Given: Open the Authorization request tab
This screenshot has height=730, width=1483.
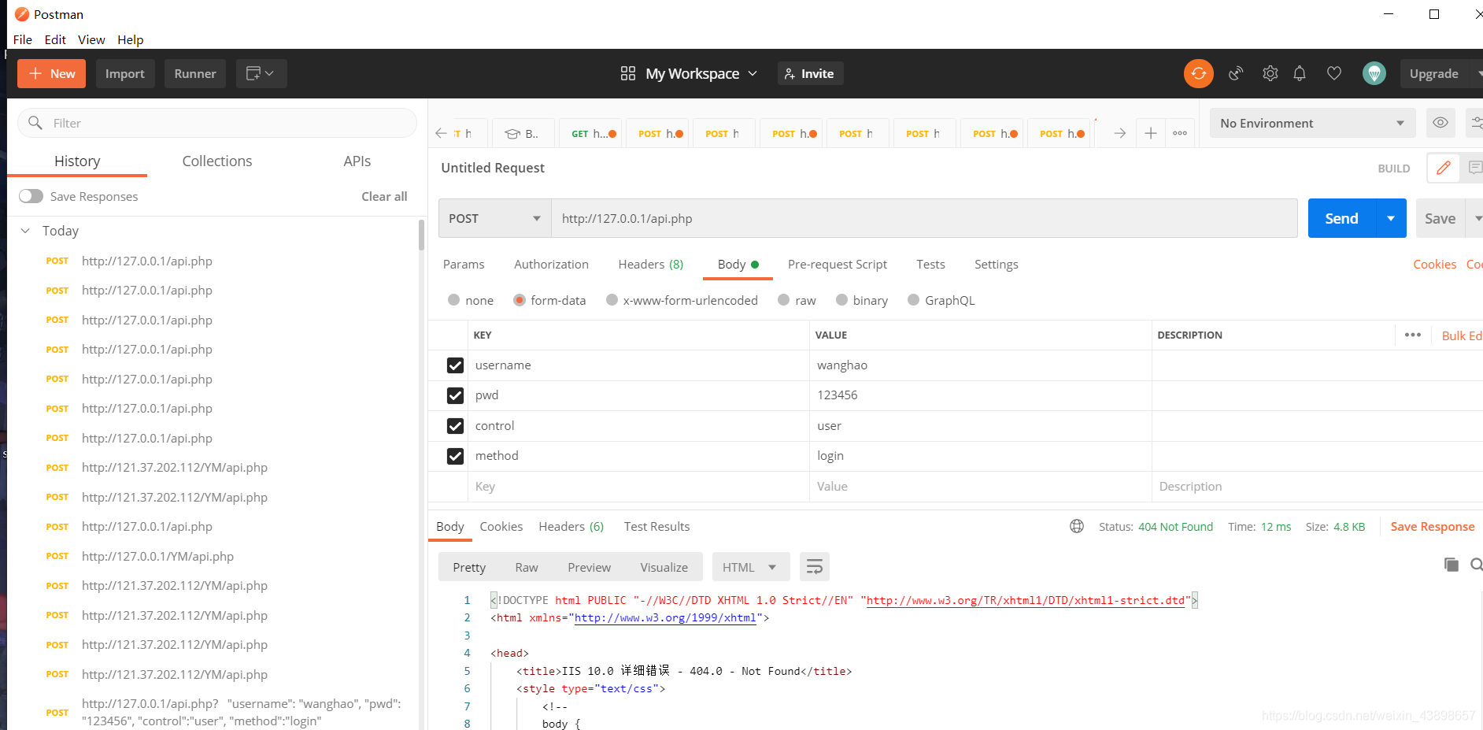Looking at the screenshot, I should point(551,264).
